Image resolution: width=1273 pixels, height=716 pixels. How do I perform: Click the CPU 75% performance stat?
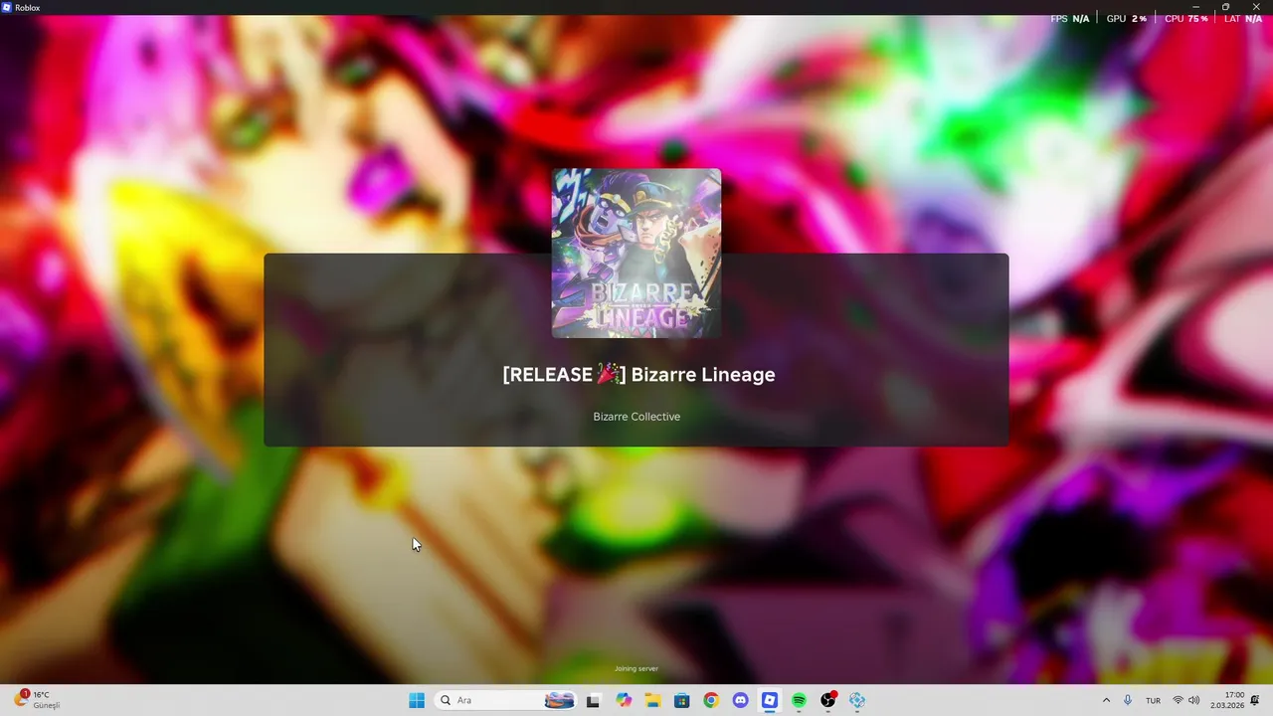click(1186, 19)
